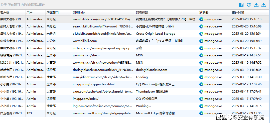Viewport: 270px width, 123px height.
Task: Click title QQ Windows版-轻松做自己
Action: [155, 84]
